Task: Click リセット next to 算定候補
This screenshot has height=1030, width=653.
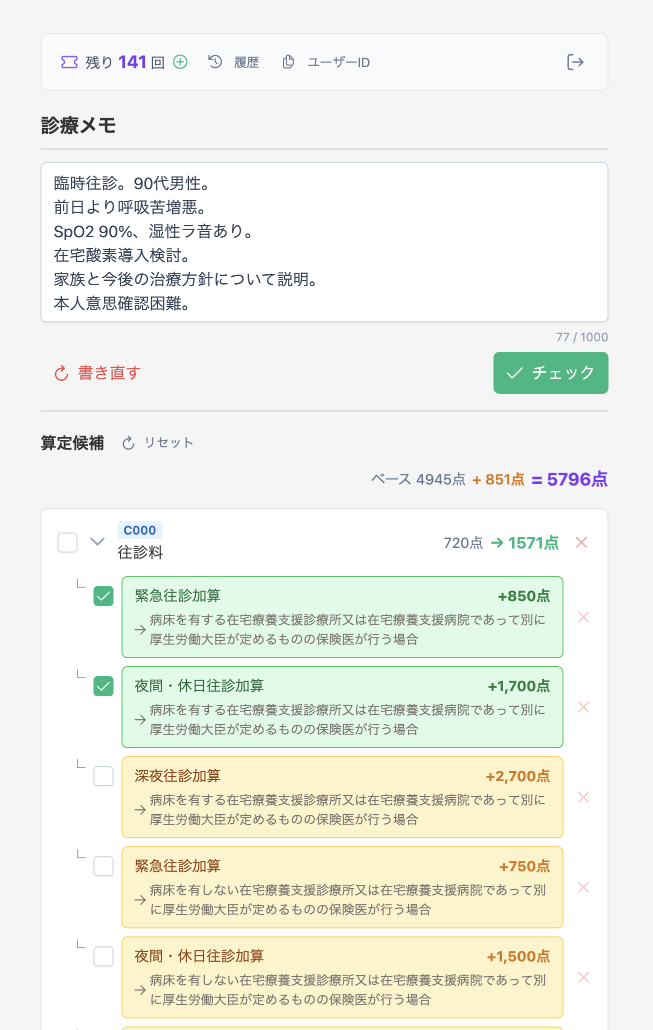Action: 158,443
